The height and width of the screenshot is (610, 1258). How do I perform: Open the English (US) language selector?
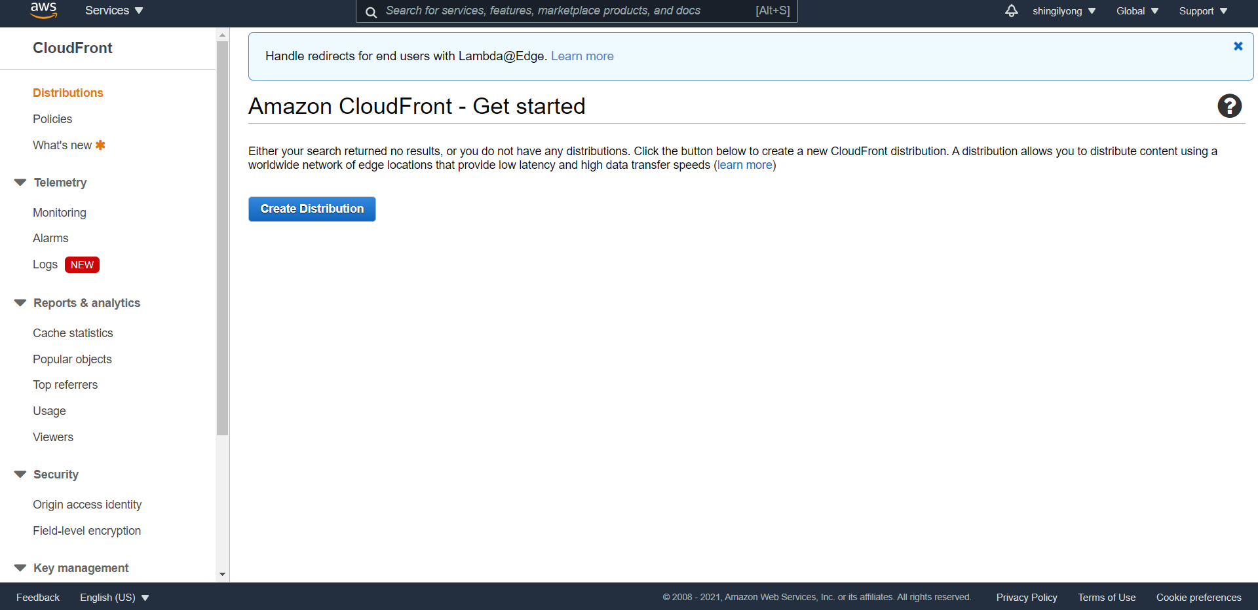point(115,598)
